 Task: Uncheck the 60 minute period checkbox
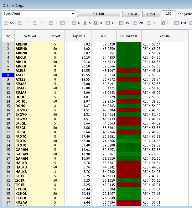tap(163, 23)
